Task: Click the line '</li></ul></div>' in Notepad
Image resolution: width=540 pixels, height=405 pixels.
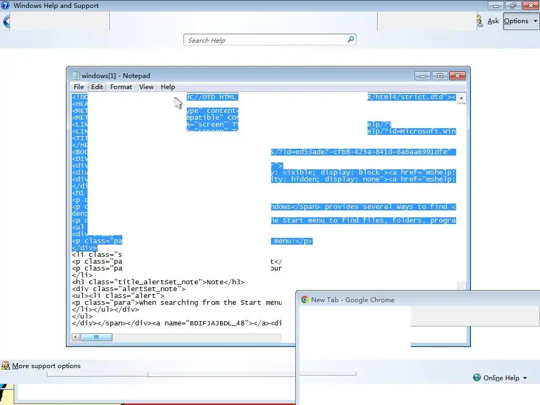Action: pyautogui.click(x=105, y=310)
